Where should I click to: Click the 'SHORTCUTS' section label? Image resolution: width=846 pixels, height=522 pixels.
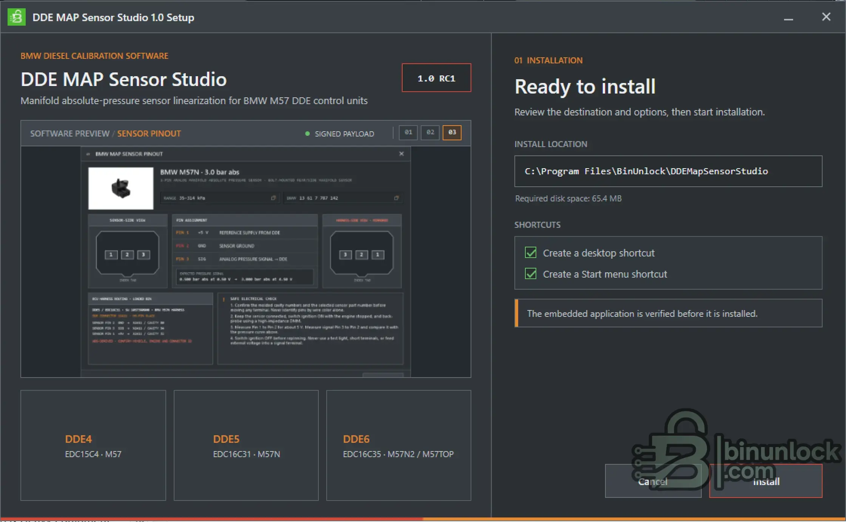[x=537, y=225]
